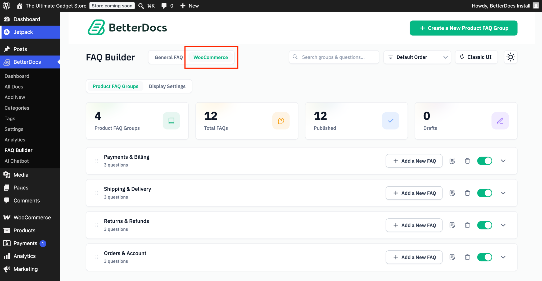Click the WordPress logo in admin bar
Viewport: 542px width, 281px height.
6,6
